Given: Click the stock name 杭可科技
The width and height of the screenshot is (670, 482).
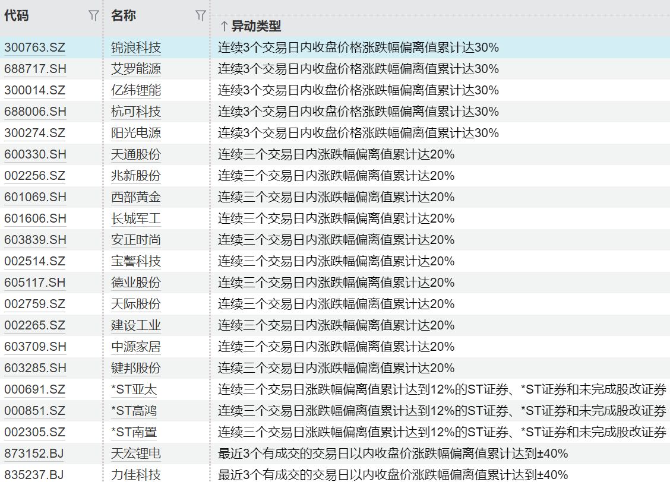Looking at the screenshot, I should 136,112.
